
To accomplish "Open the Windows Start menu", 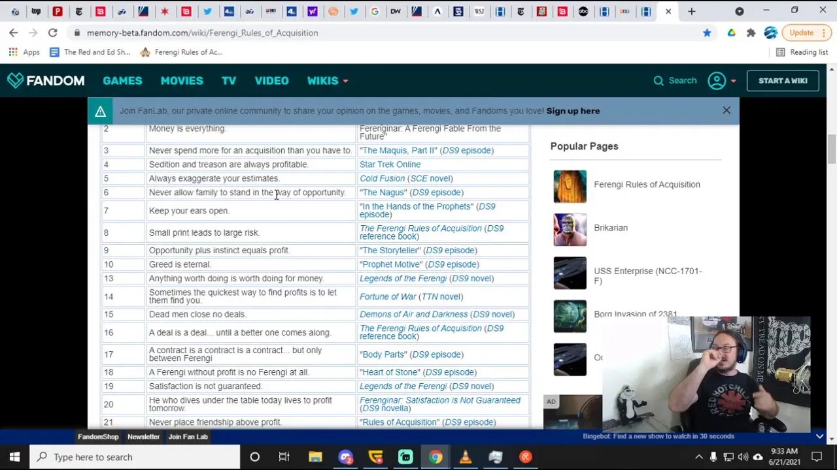I will (x=14, y=457).
